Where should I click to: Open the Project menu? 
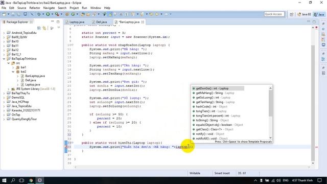74,8
